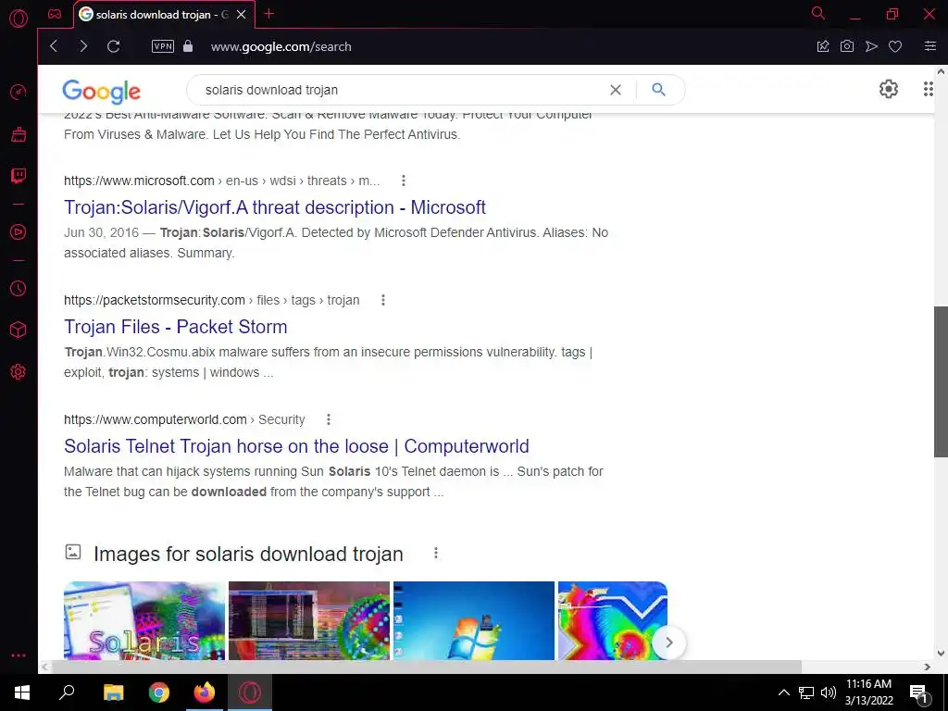Screen dimensions: 948x711
Task: Open GX Corner gamepad icon
Action: tap(55, 14)
